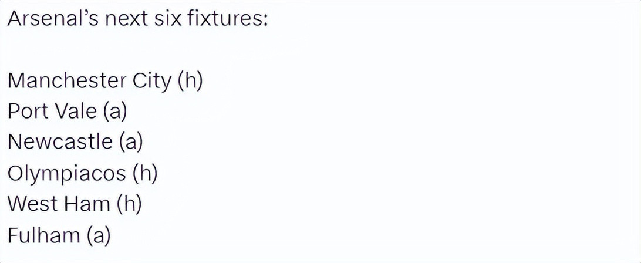Select the word "Arsenal's" in heading

pos(52,19)
